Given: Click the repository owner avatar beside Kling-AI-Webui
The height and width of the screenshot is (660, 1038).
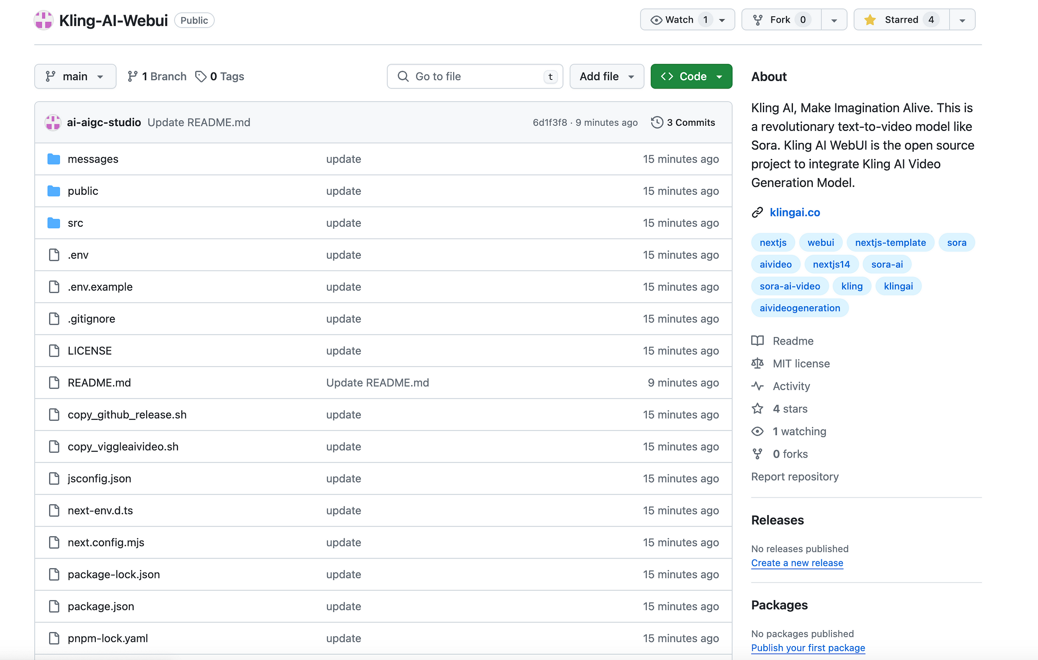Looking at the screenshot, I should tap(44, 20).
